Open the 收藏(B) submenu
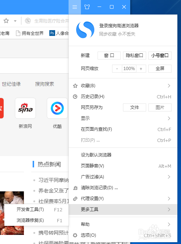 pyautogui.click(x=123, y=86)
